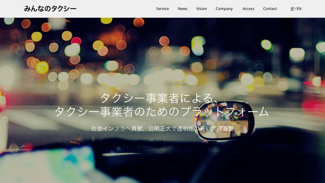
Task: Jump to the Access section
Action: [248, 9]
